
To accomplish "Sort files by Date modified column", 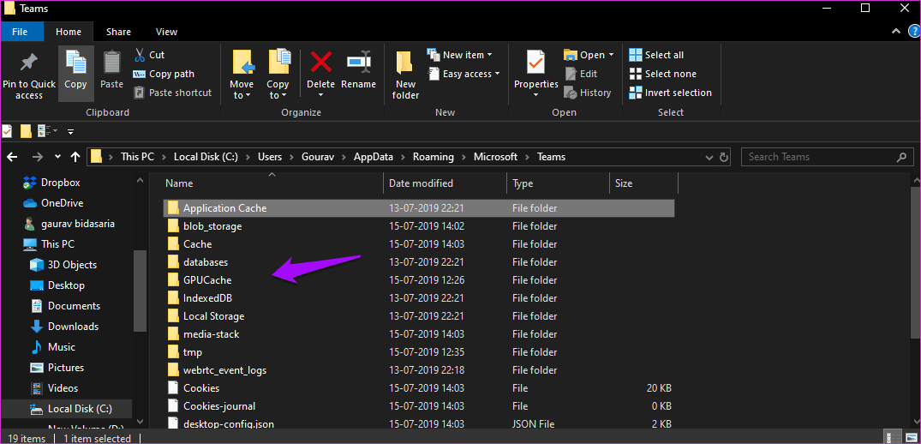I will click(x=421, y=183).
